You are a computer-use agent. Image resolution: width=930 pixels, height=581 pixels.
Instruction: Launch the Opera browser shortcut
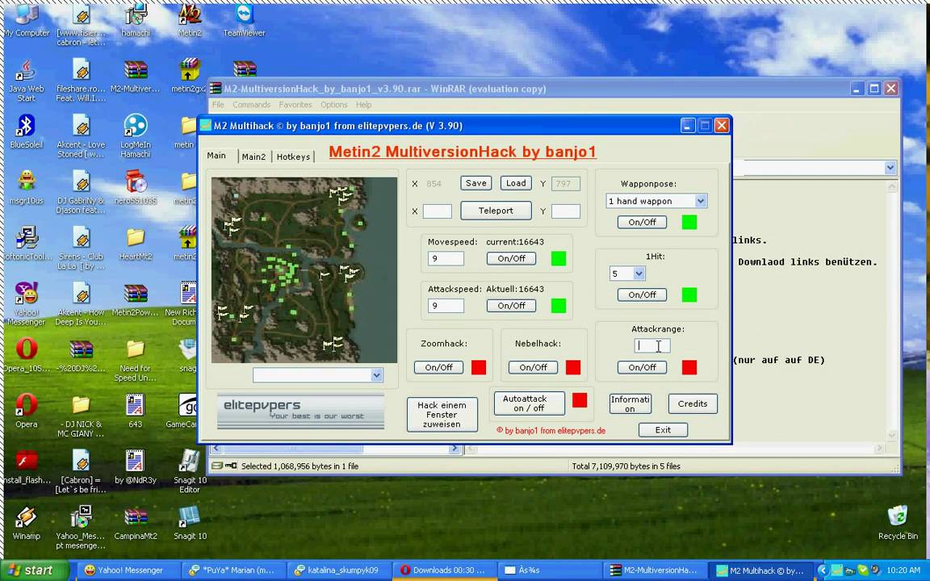(26, 411)
